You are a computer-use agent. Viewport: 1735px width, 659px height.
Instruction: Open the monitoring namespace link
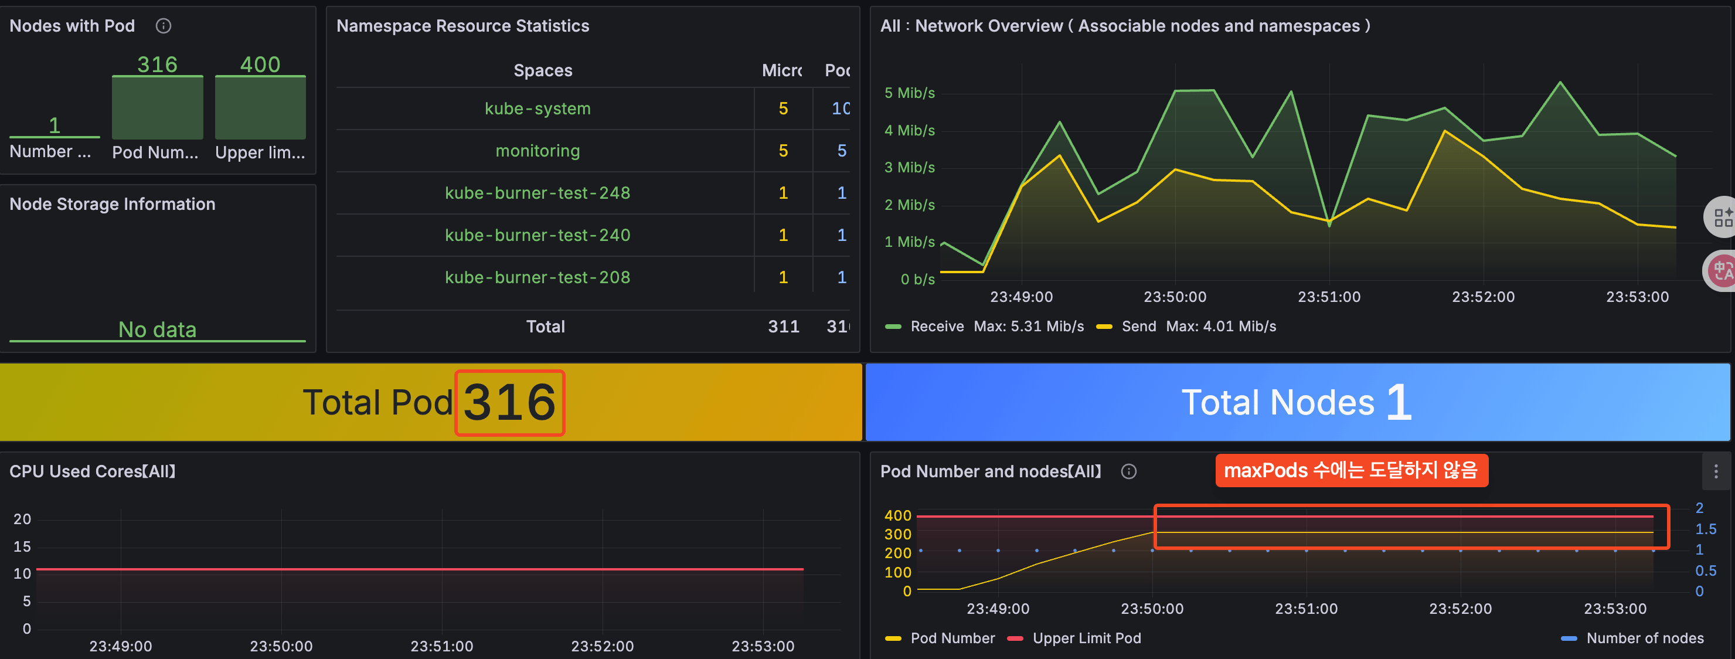pos(537,151)
